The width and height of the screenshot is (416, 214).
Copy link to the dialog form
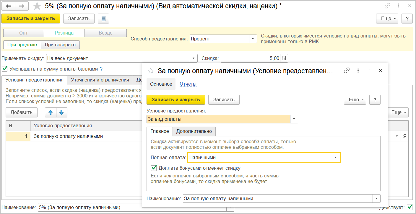tap(347, 71)
